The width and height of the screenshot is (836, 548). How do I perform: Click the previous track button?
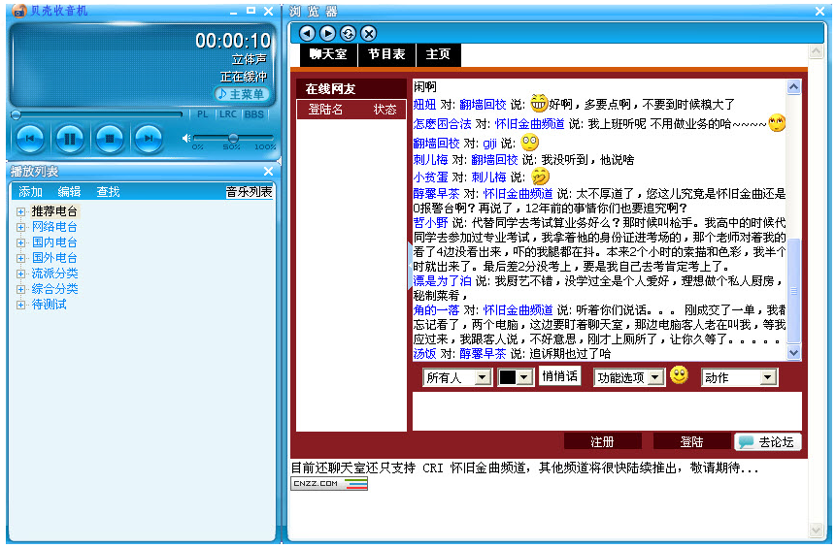point(31,140)
